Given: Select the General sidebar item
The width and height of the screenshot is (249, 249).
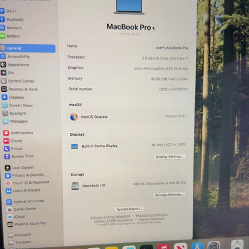Looking at the screenshot, I should (28, 48).
